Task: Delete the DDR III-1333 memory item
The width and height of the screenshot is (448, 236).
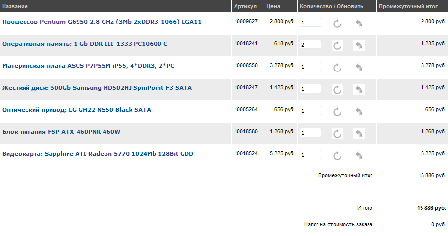Action: [x=359, y=46]
